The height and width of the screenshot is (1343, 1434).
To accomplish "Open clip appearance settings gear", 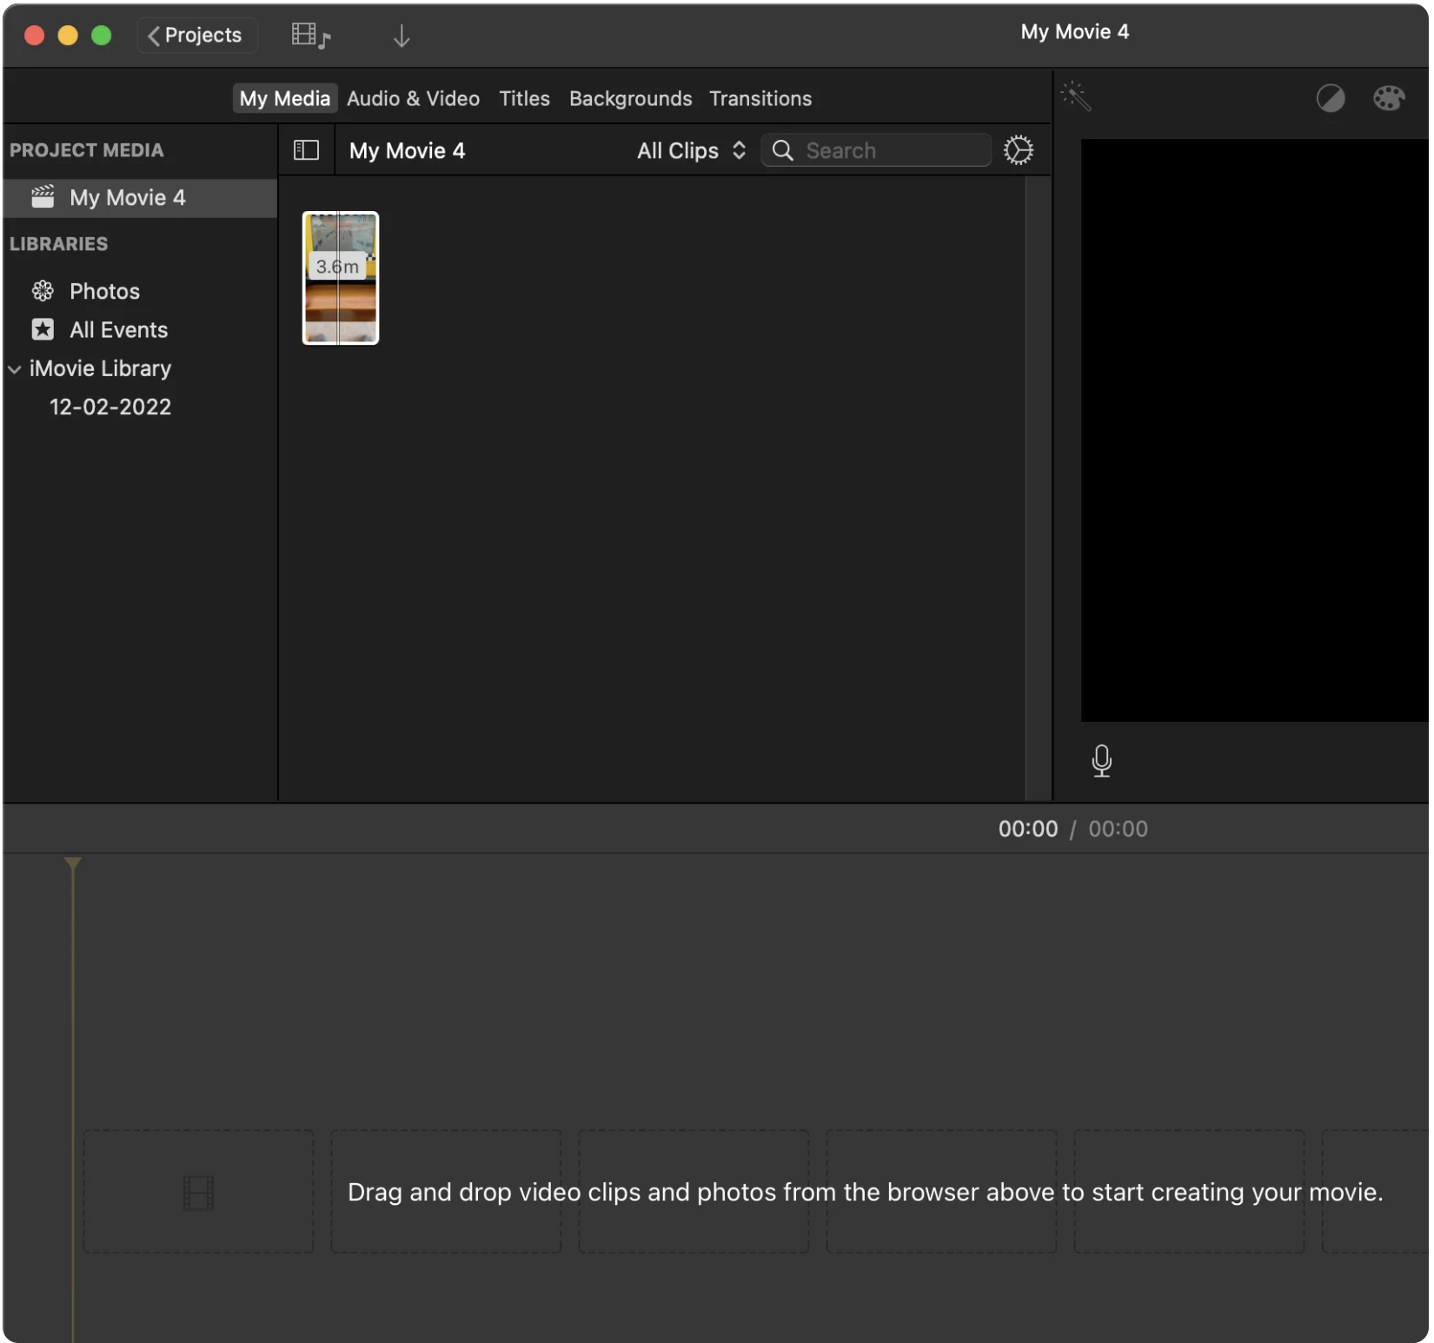I will click(x=1018, y=149).
